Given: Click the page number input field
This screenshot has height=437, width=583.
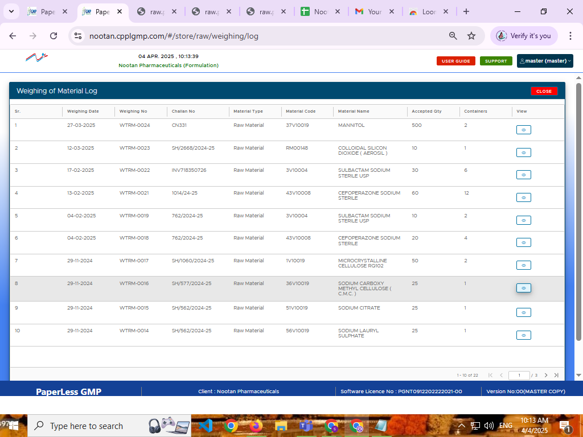Looking at the screenshot, I should [519, 376].
